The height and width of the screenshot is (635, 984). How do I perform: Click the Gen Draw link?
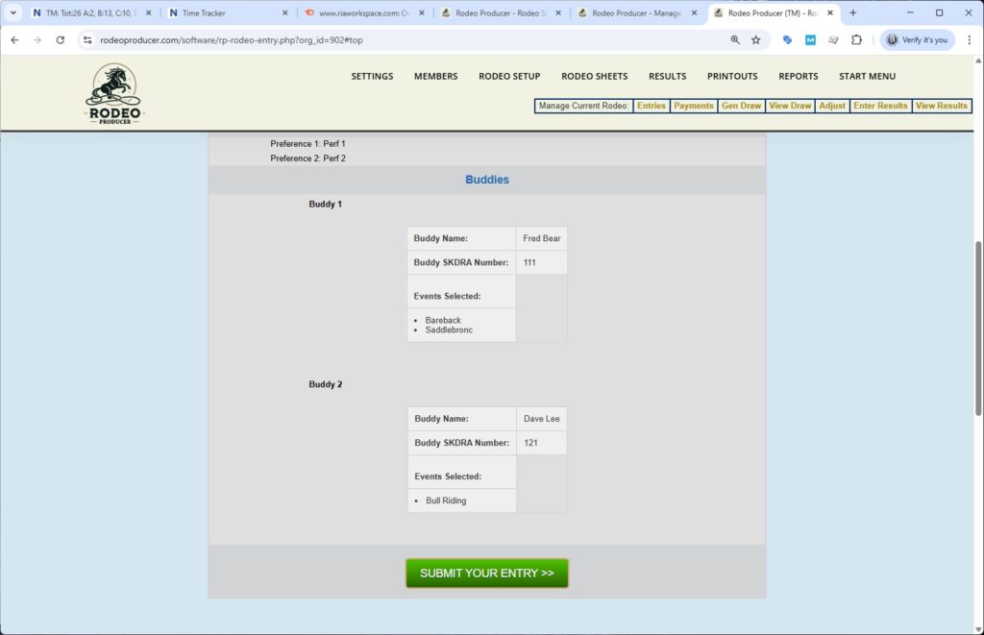coord(742,106)
